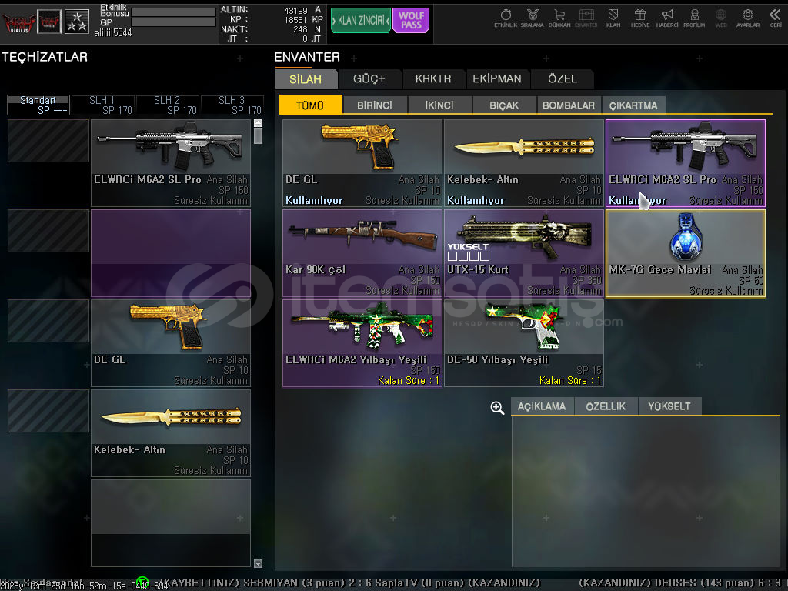Image resolution: width=788 pixels, height=591 pixels.
Task: Switch to the GÜÇ+ tab
Action: 369,79
